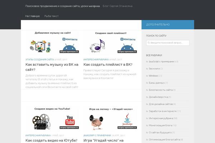The image size is (215, 143).
Task: Click folder icon beside 'Заработок в интернете'
Action: (x=147, y=111)
